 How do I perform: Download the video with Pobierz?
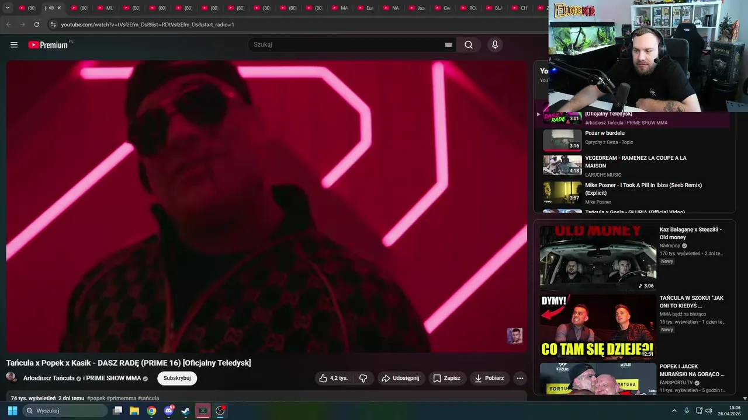(x=490, y=378)
